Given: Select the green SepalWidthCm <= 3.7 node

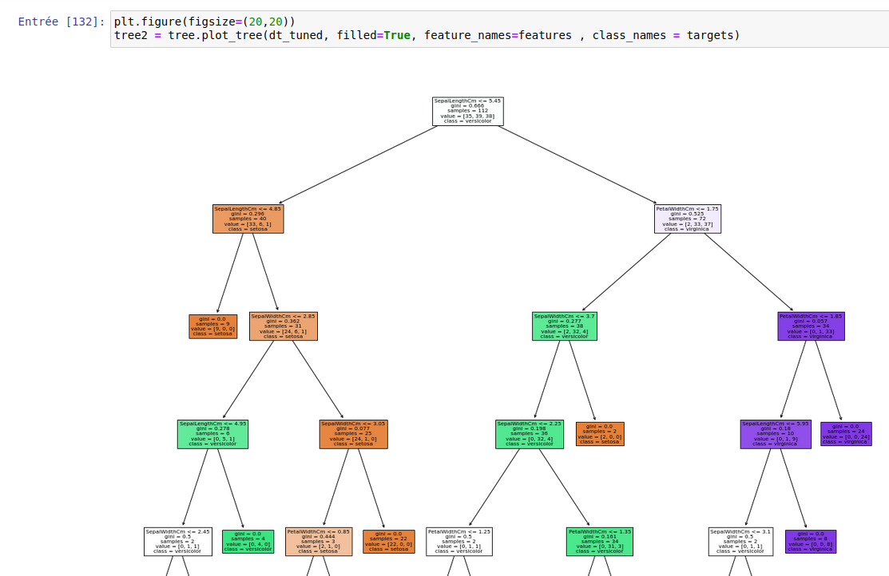Looking at the screenshot, I should pyautogui.click(x=563, y=326).
